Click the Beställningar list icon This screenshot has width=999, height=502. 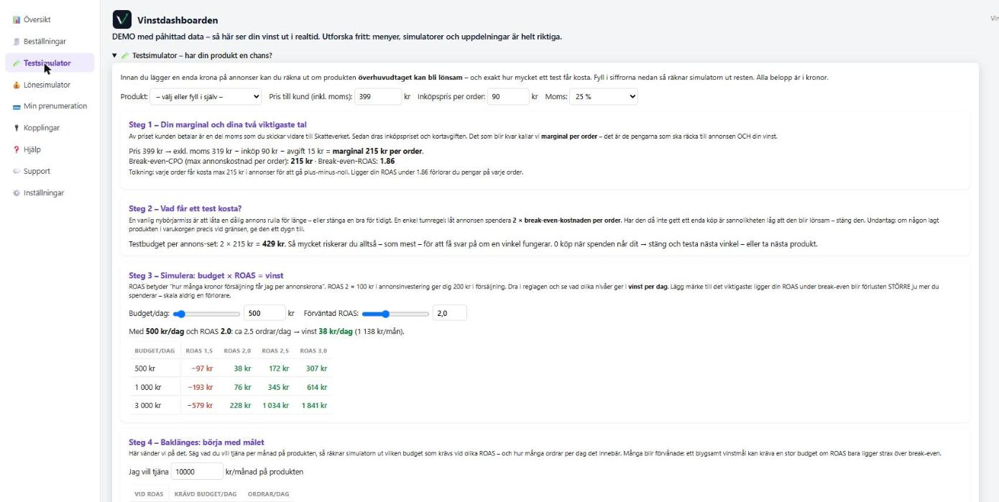tap(17, 42)
